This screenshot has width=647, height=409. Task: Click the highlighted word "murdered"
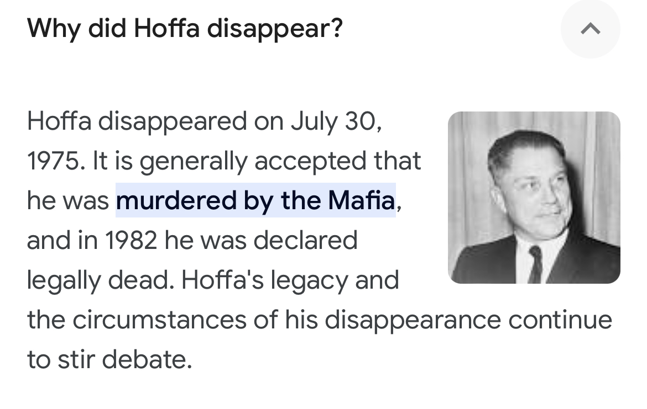pyautogui.click(x=176, y=200)
